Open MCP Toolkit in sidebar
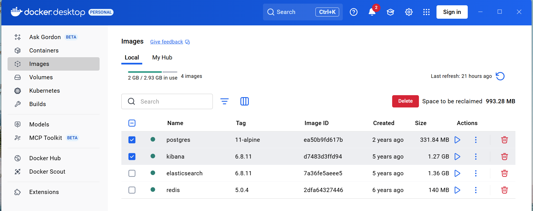The image size is (533, 211). point(54,138)
